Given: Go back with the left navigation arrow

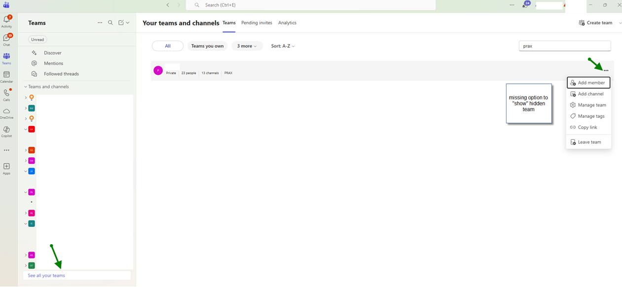Looking at the screenshot, I should [x=168, y=5].
